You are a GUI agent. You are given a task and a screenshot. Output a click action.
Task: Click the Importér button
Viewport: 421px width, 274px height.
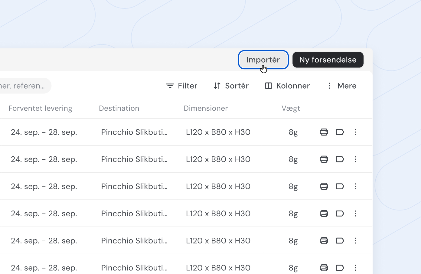click(263, 60)
